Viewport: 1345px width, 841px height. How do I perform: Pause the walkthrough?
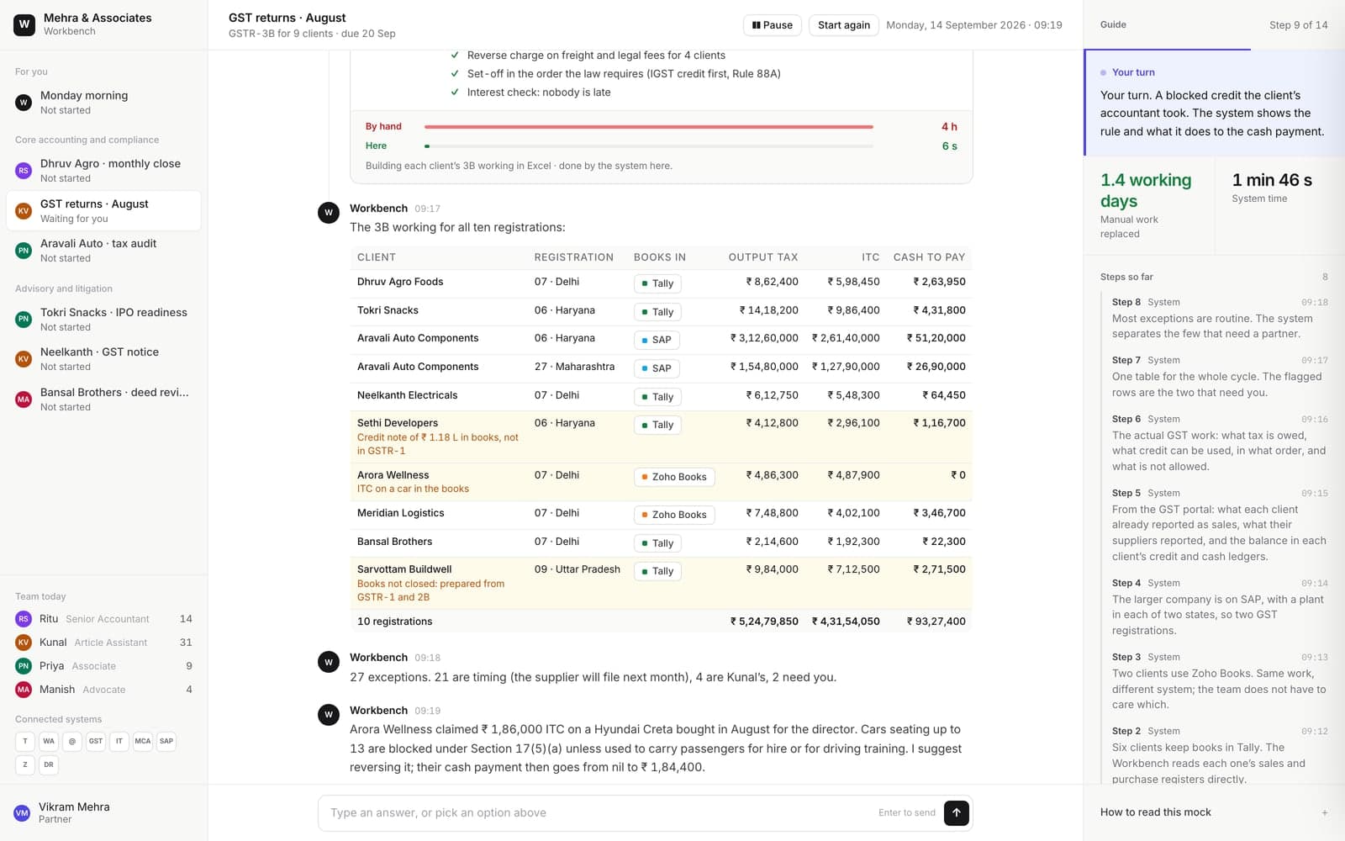pyautogui.click(x=773, y=25)
